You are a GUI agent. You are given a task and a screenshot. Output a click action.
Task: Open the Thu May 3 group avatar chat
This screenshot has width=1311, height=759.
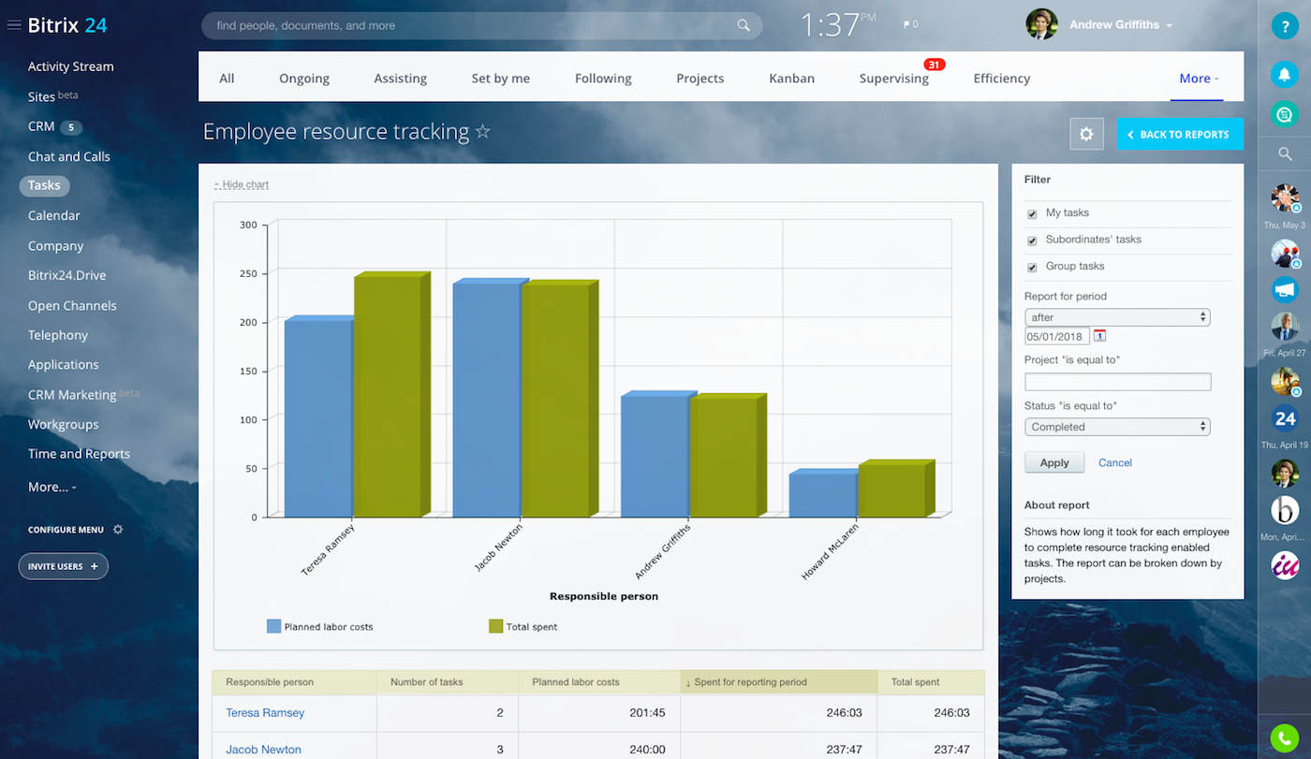(1284, 197)
